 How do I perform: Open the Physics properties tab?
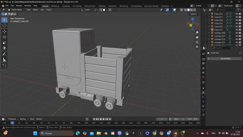pyautogui.click(x=203, y=102)
